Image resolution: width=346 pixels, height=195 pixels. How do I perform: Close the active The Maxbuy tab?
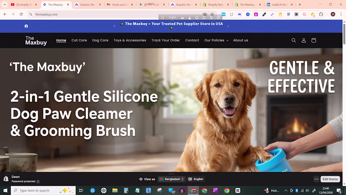(68, 4)
